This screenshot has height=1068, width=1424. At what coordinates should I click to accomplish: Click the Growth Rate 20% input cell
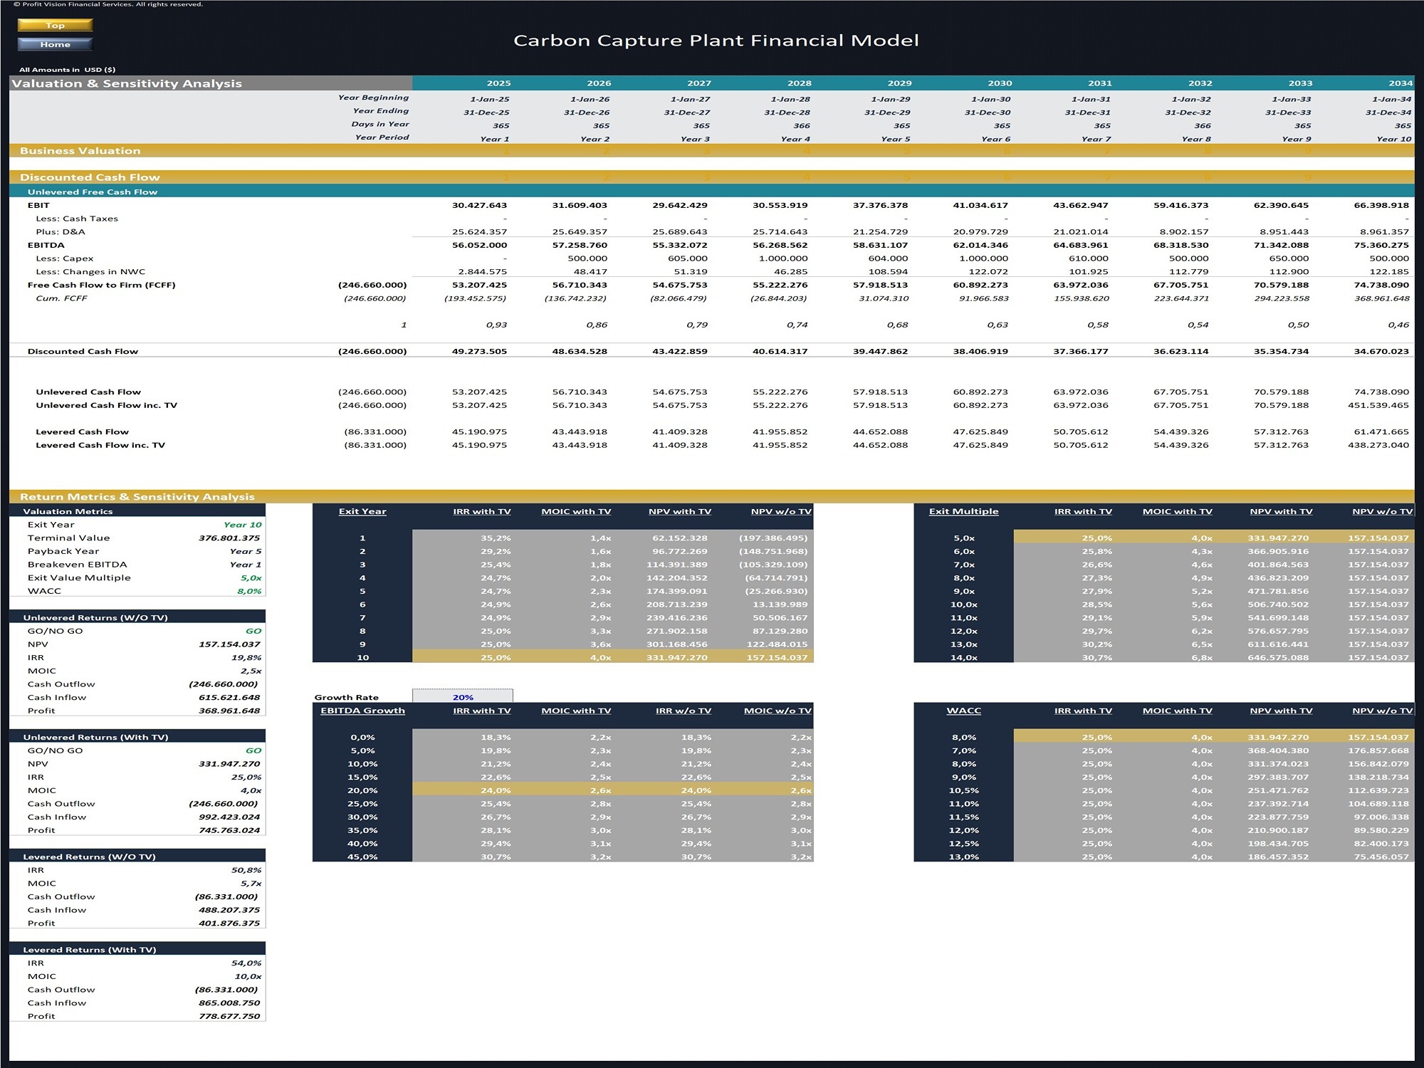(463, 697)
